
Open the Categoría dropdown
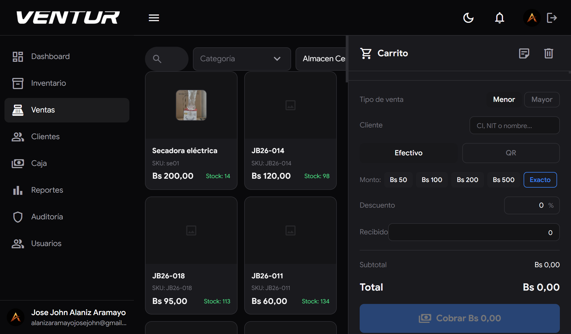(241, 59)
